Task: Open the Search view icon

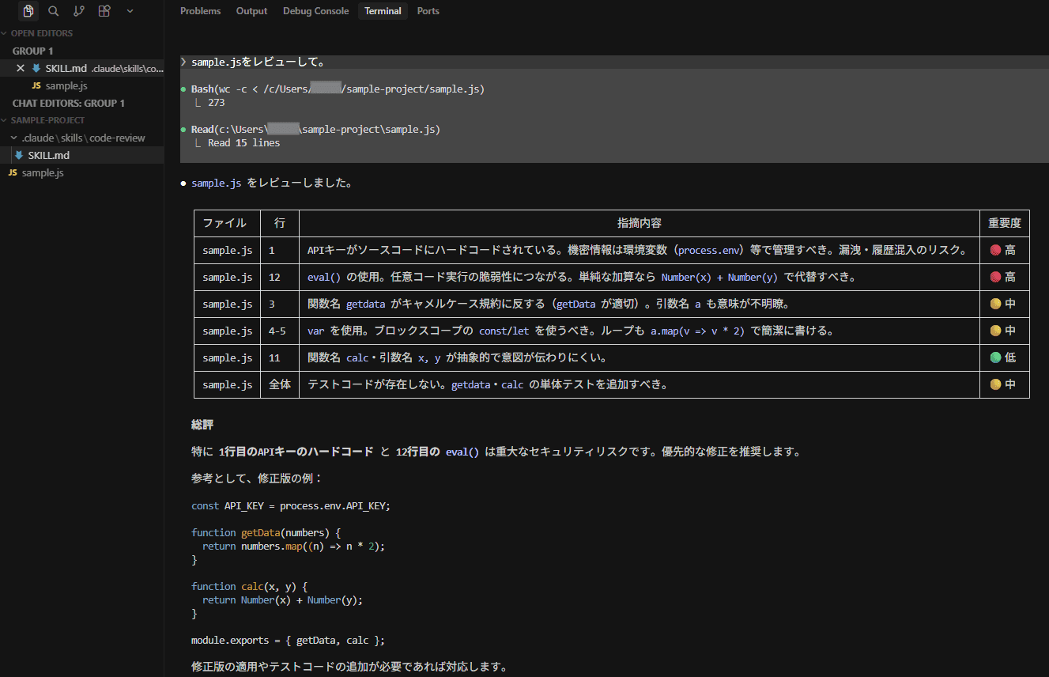Action: coord(54,11)
